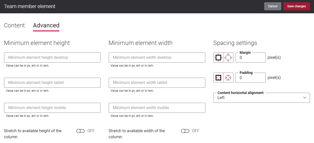Image resolution: width=314 pixels, height=143 pixels.
Task: Focus the Margin value field
Action: 251,58
